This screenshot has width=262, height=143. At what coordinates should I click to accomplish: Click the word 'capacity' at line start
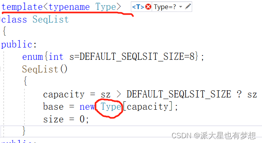[x=64, y=95]
